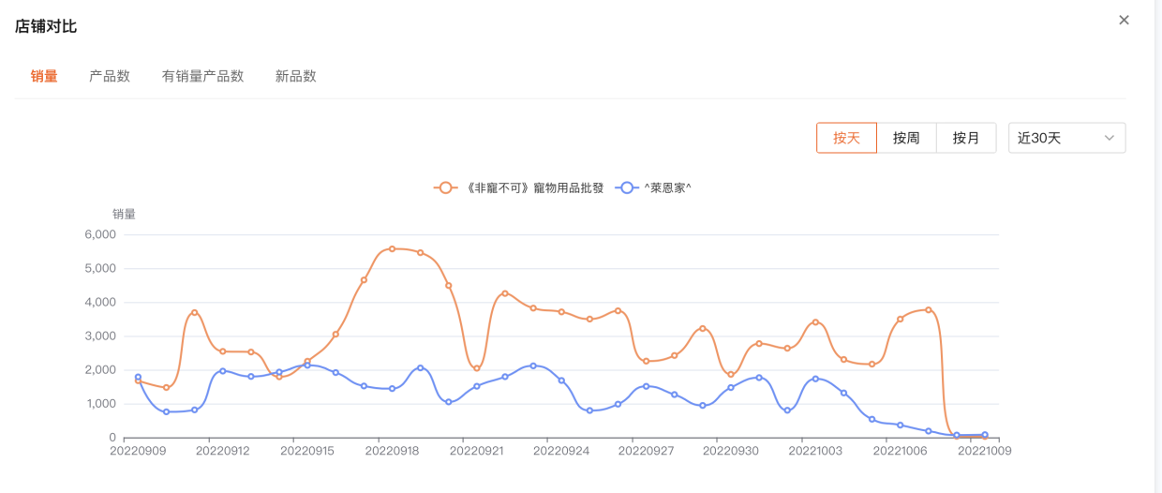Click the orange legend circle marker
The width and height of the screenshot is (1162, 493).
click(445, 187)
